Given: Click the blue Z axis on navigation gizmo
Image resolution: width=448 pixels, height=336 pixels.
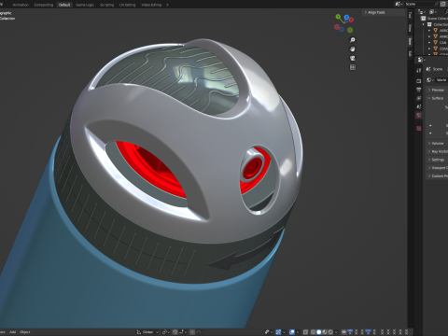Looking at the screenshot, I should (346, 17).
